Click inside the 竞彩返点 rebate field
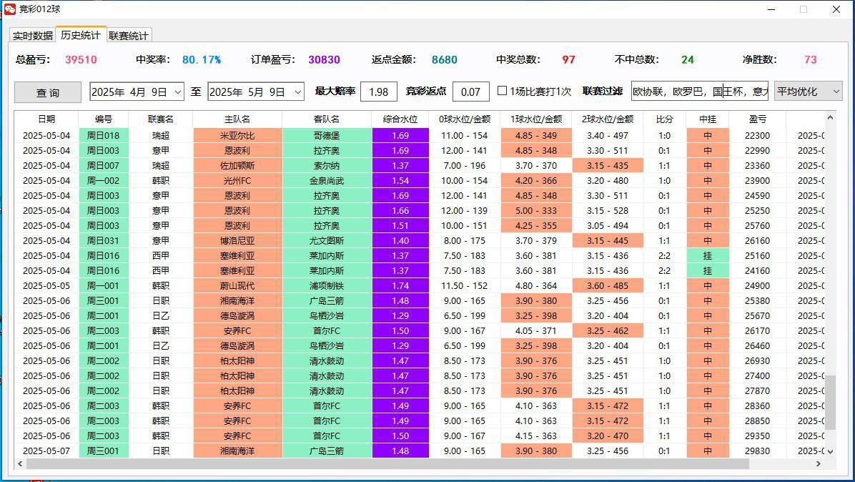The width and height of the screenshot is (855, 482). click(x=470, y=92)
